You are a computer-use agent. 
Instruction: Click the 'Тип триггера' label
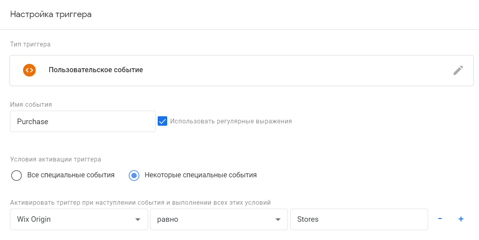coord(30,44)
